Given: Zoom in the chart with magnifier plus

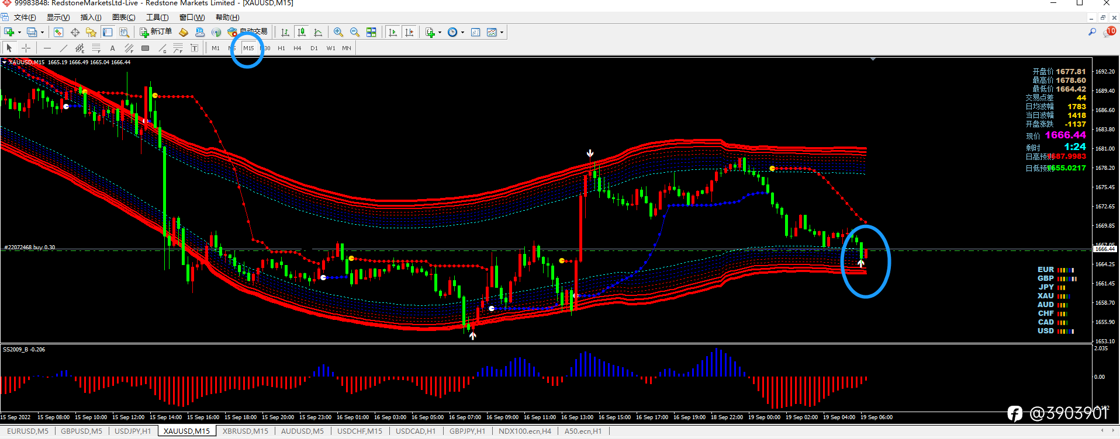Looking at the screenshot, I should pos(338,32).
